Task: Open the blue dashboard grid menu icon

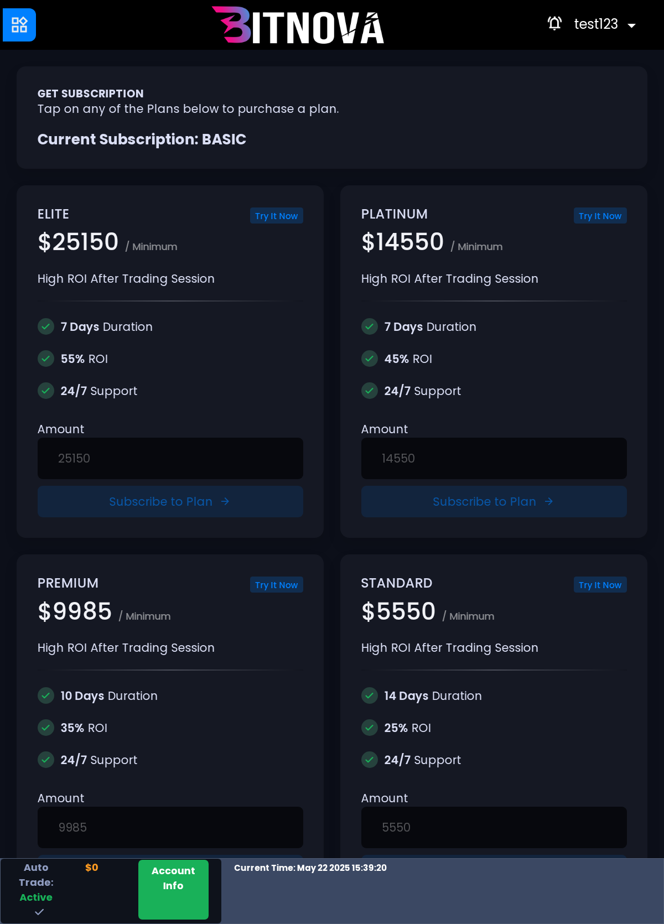Action: (x=19, y=25)
